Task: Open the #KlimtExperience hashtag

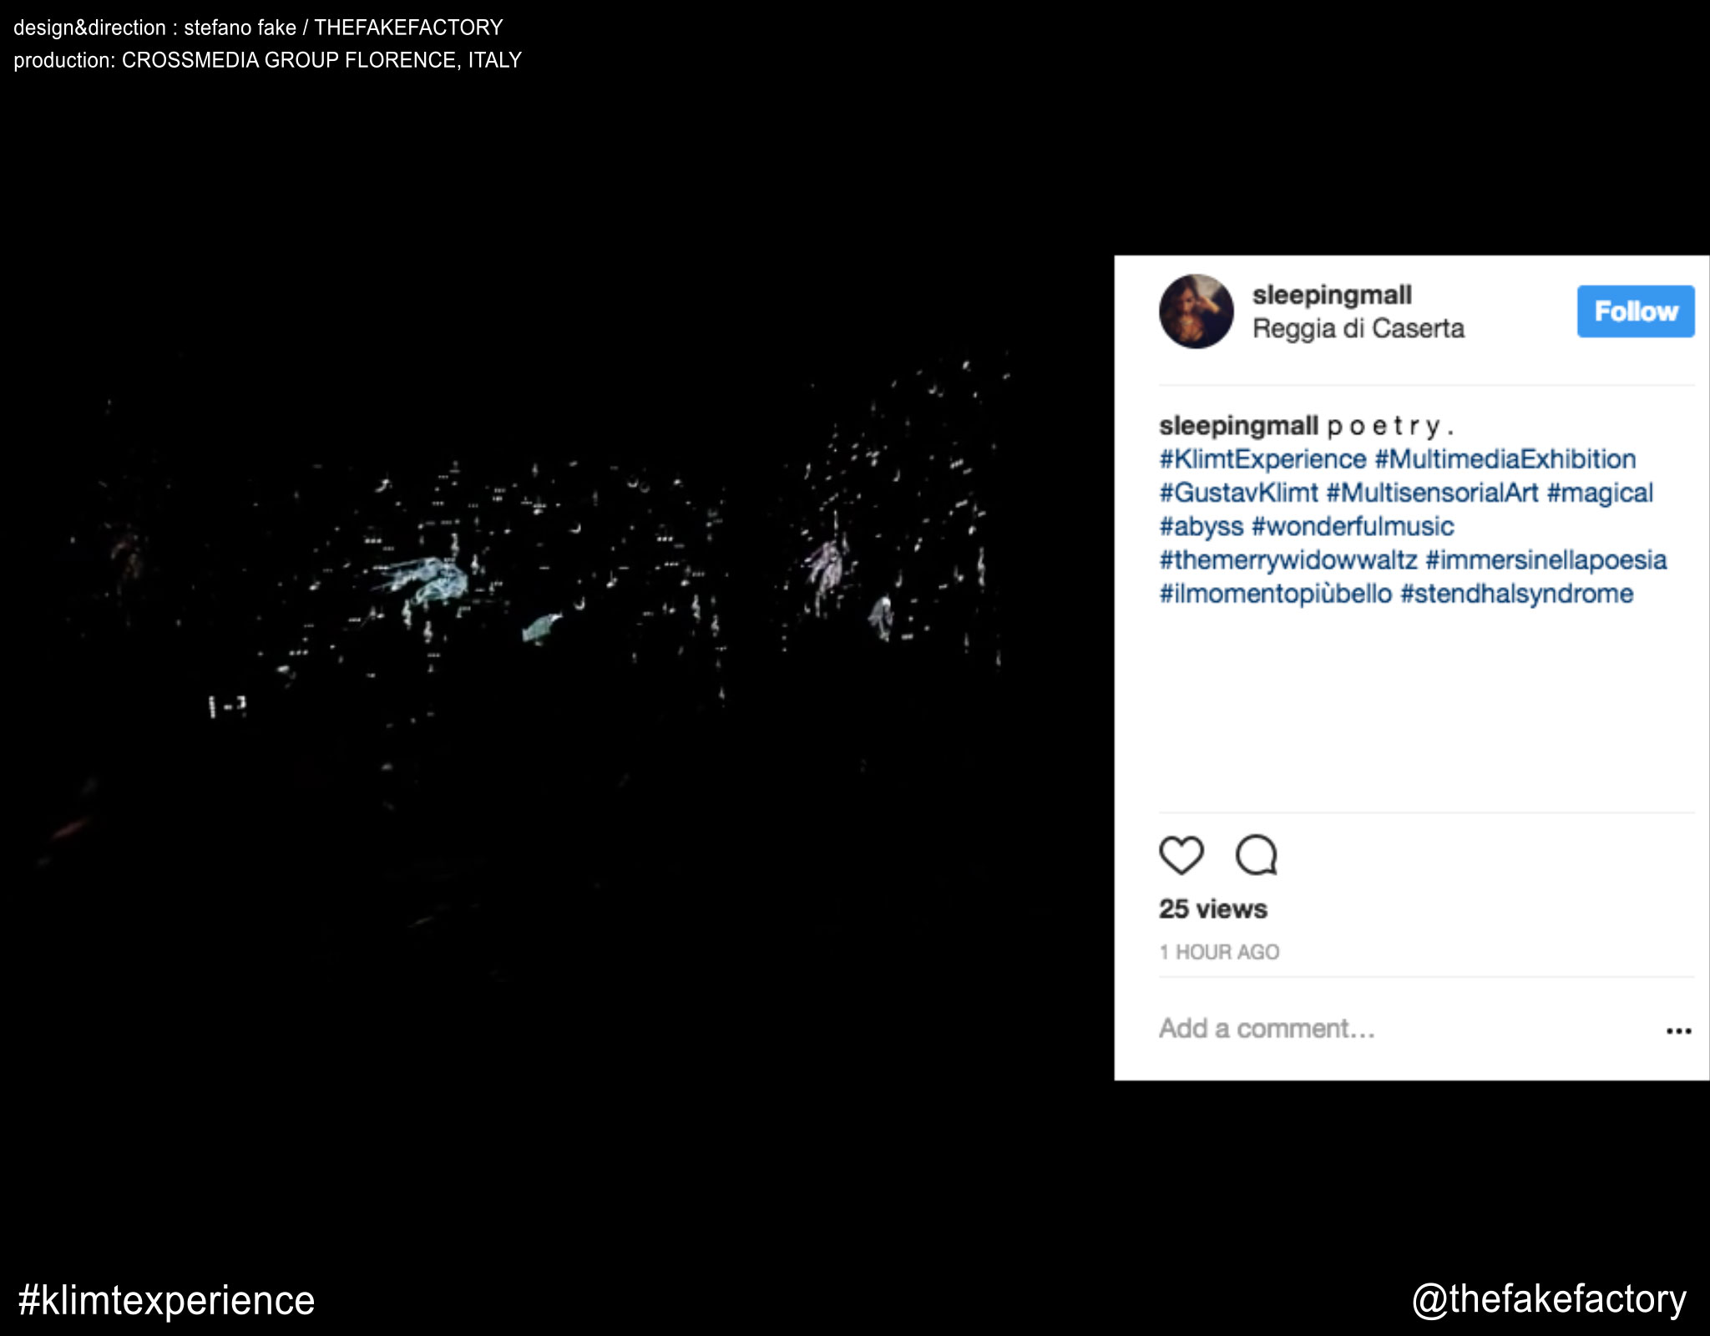Action: (x=1262, y=459)
